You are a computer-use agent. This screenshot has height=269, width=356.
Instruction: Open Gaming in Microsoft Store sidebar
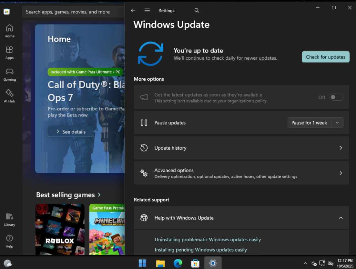pos(10,75)
